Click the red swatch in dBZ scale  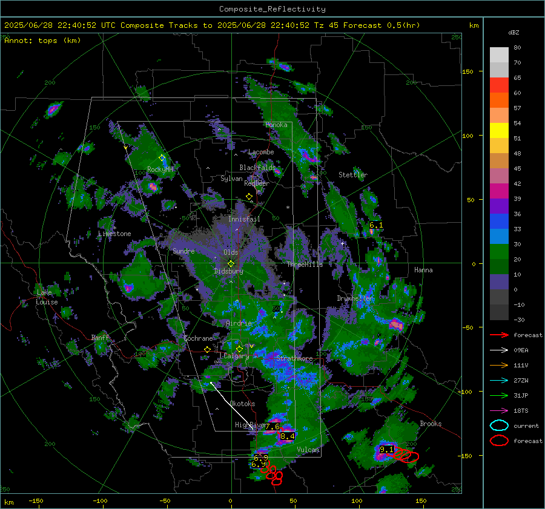coord(499,85)
